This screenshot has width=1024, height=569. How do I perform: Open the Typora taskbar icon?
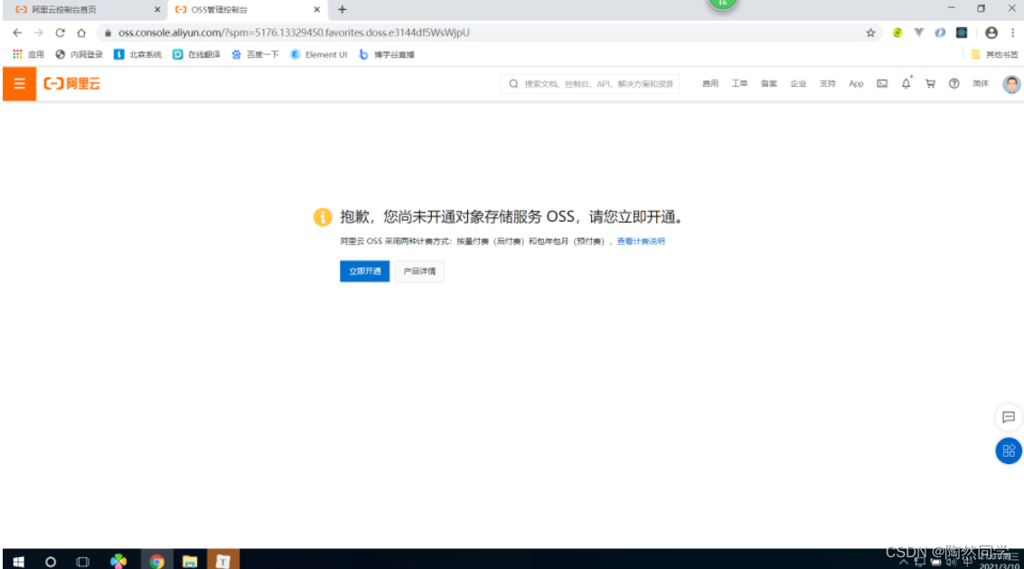tap(222, 561)
